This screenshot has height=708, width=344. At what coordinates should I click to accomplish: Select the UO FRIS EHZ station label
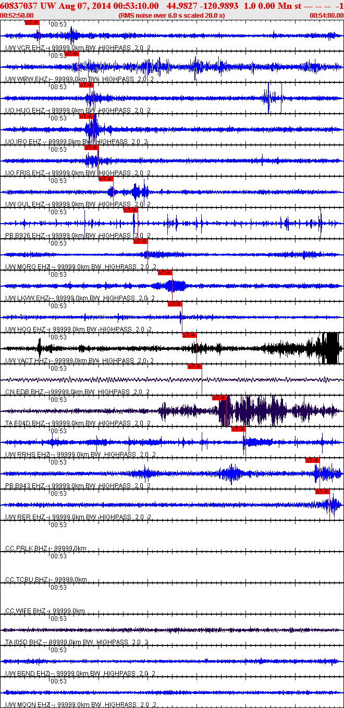coord(78,173)
